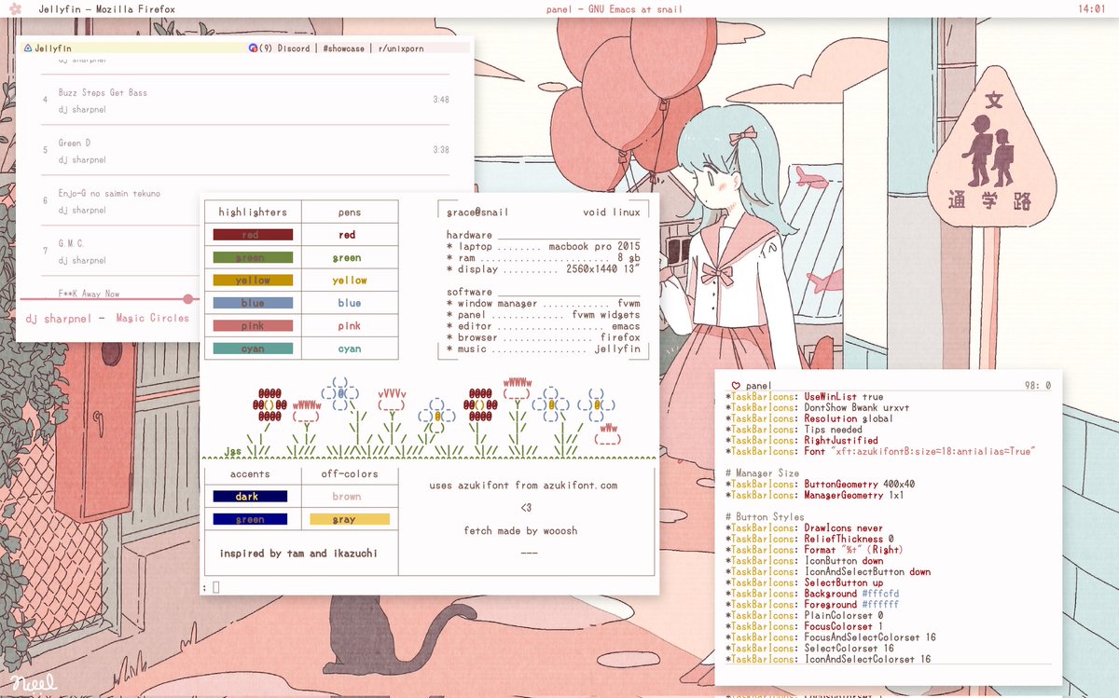This screenshot has width=1119, height=698.
Task: Click the yellow highlighter swatch
Action: point(253,281)
